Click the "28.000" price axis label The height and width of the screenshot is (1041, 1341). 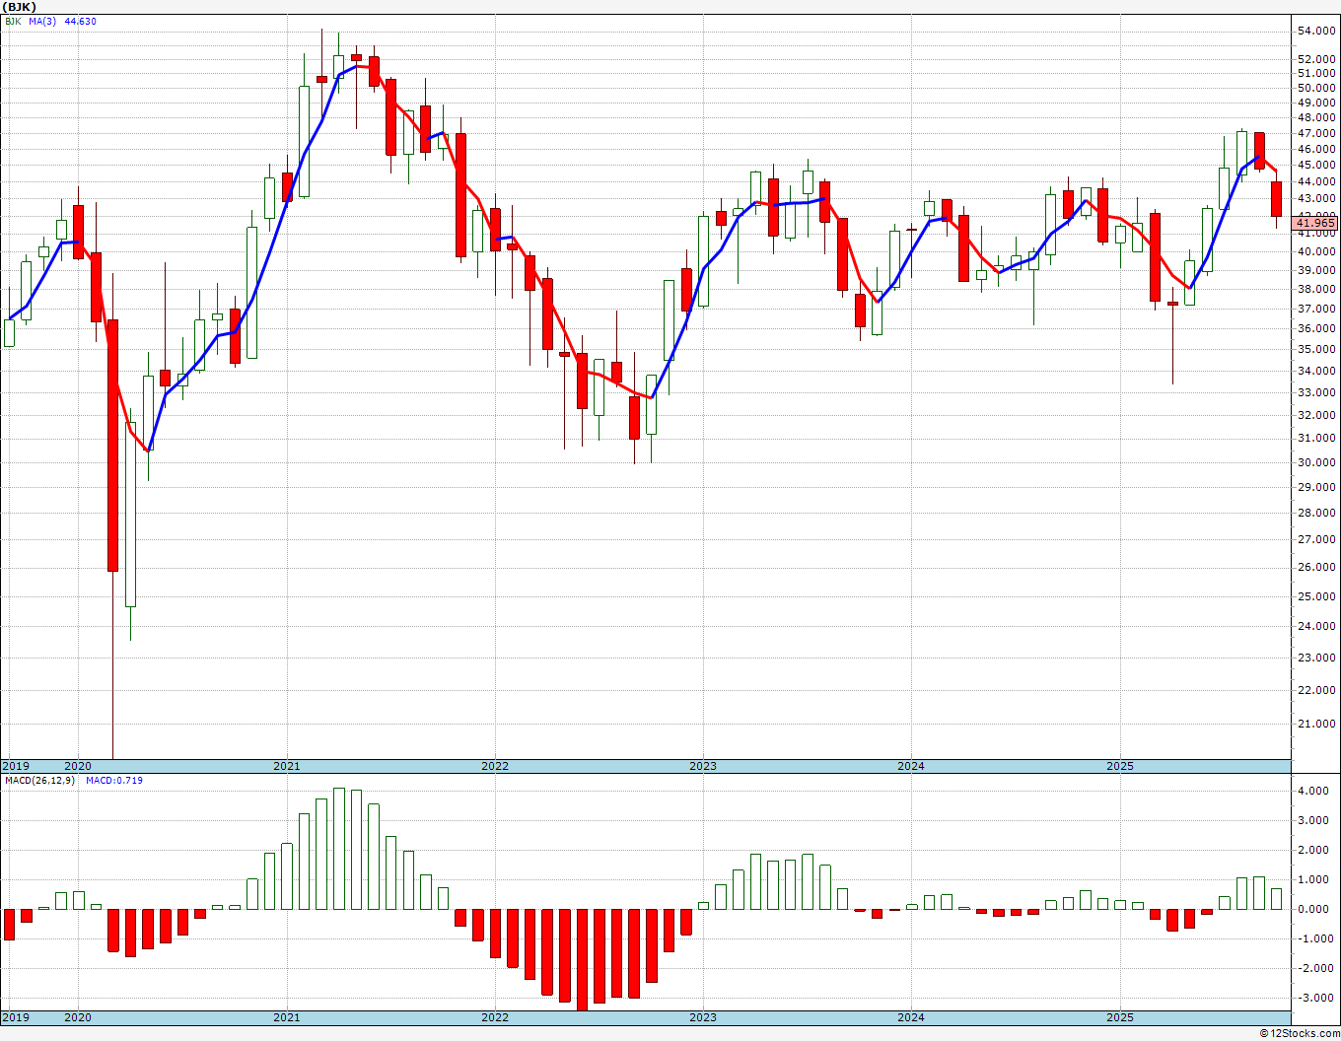click(x=1317, y=513)
